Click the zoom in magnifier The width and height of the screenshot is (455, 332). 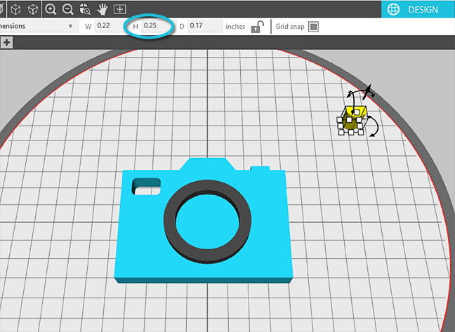click(x=51, y=10)
